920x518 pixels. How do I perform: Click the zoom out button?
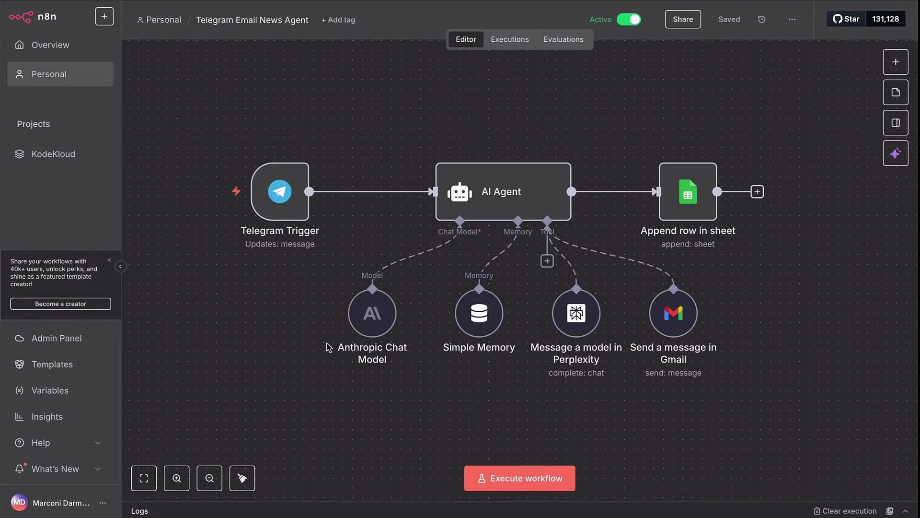tap(209, 478)
